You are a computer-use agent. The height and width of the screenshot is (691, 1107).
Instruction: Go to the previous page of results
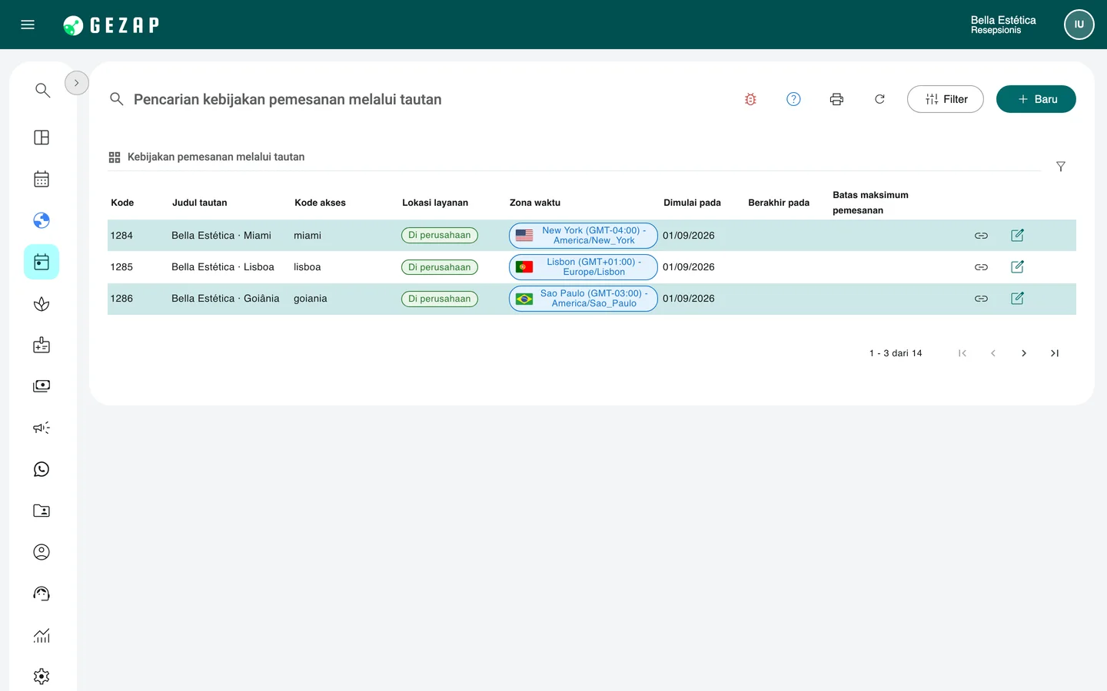(x=993, y=353)
